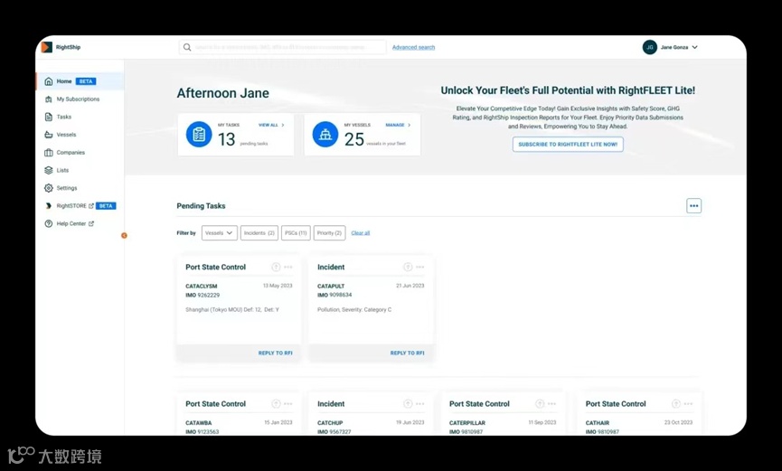Click the My Vessels ship circle icon

pyautogui.click(x=325, y=134)
